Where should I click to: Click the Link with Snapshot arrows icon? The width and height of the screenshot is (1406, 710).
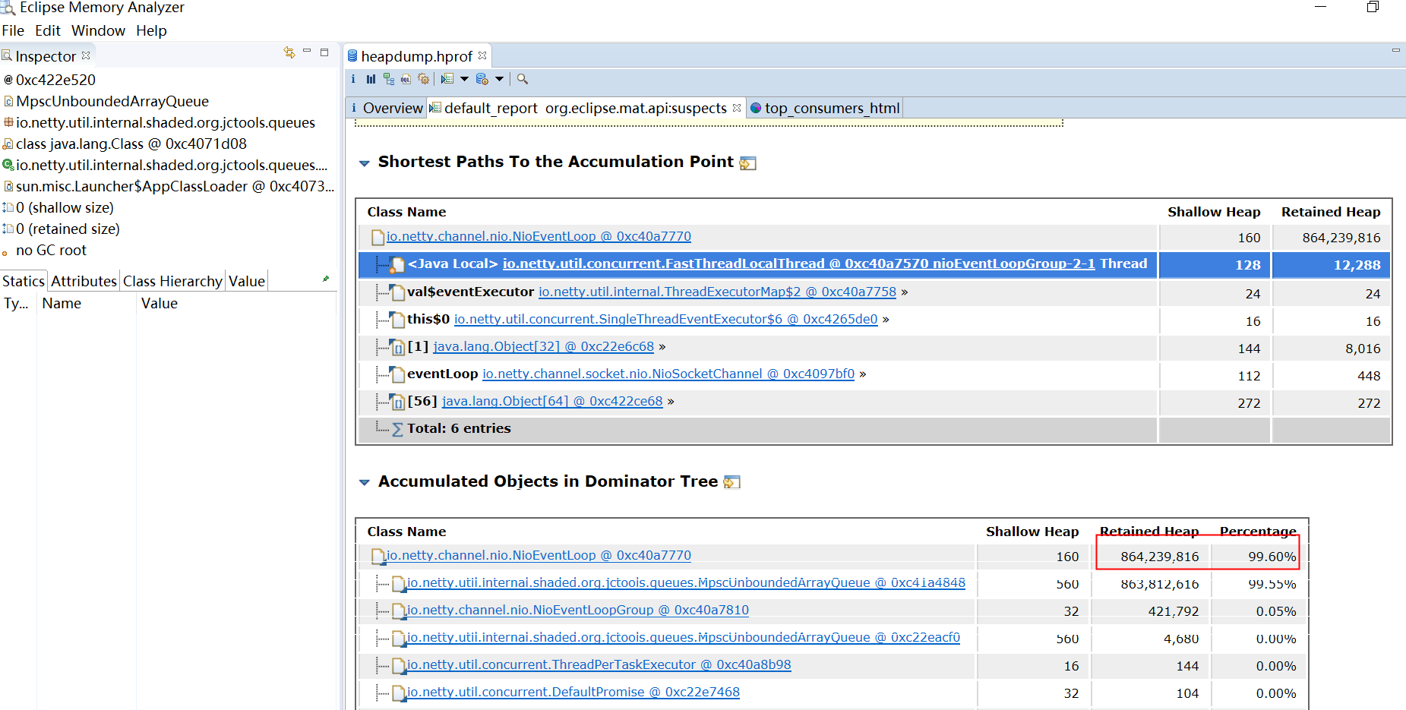click(289, 52)
